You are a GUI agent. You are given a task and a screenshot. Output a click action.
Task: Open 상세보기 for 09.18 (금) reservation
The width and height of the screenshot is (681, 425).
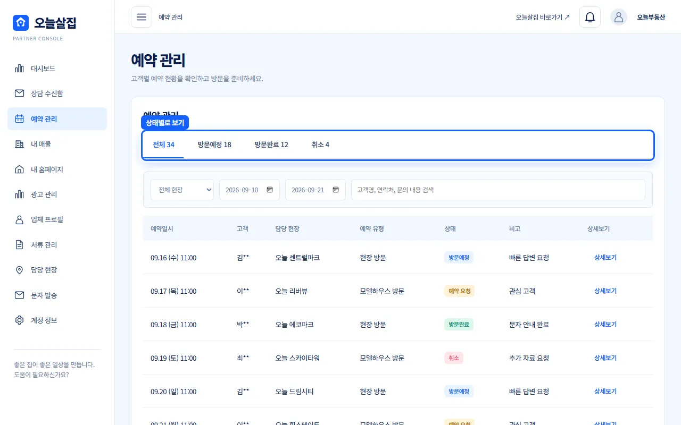605,324
